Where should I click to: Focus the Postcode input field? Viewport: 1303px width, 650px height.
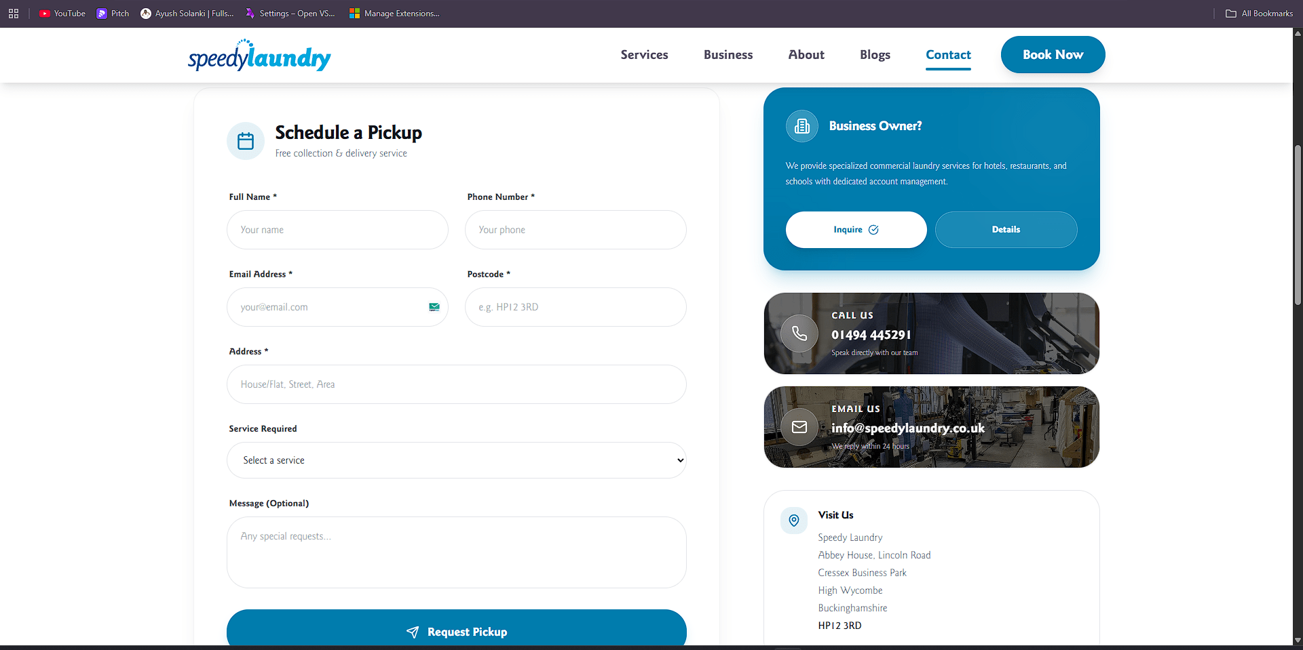click(x=575, y=307)
